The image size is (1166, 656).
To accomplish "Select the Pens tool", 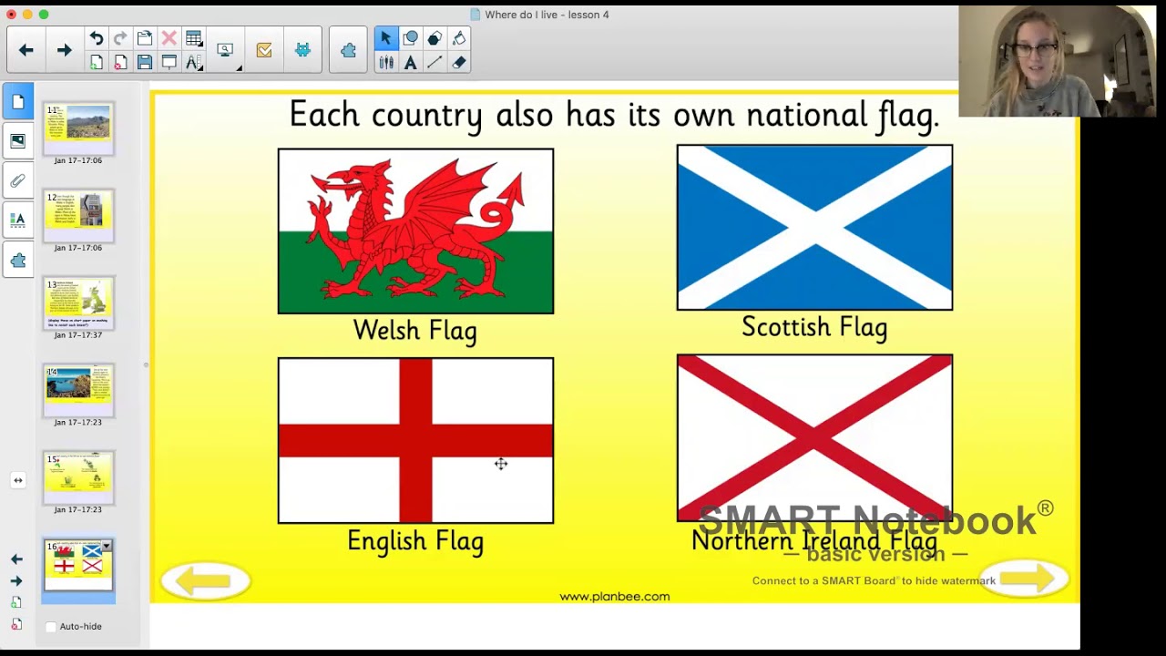I will (x=386, y=62).
